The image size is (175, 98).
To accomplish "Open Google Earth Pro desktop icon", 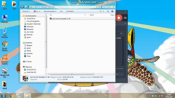I will click(5, 73).
